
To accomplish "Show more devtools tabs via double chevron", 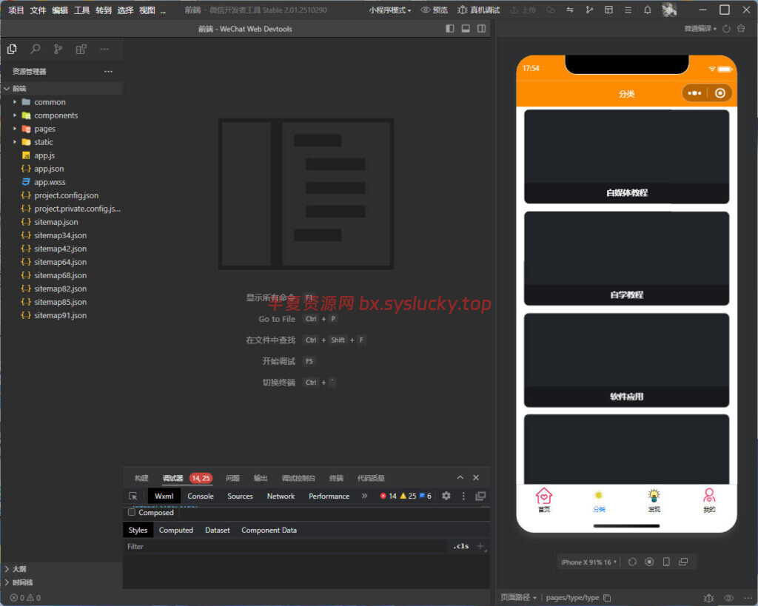I will click(x=364, y=496).
